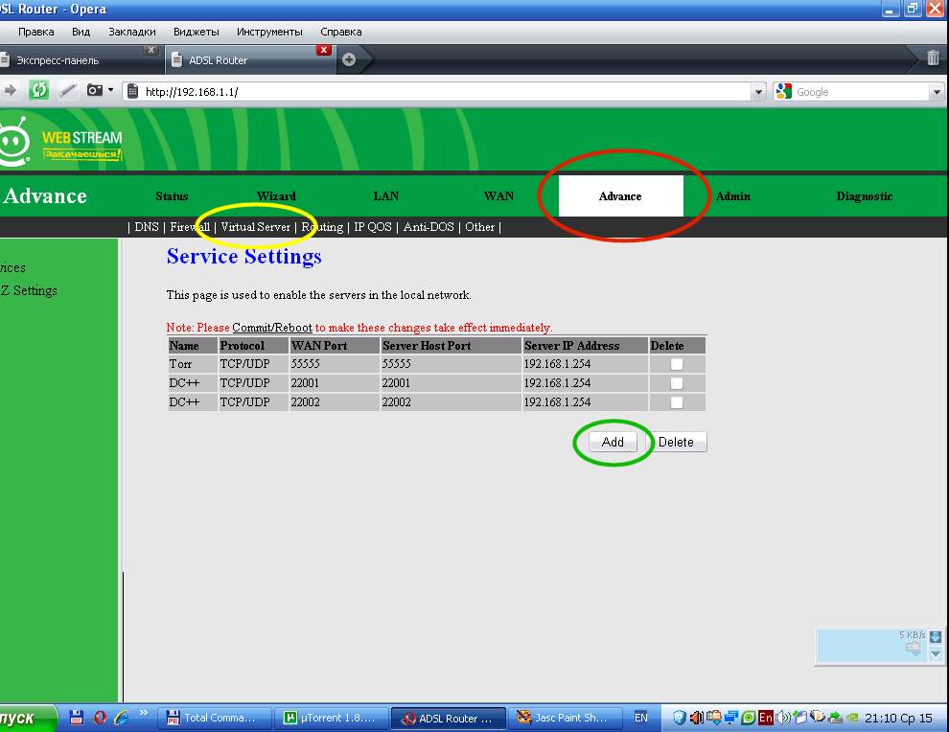
Task: Follow the Commit/Reboot link
Action: point(272,328)
